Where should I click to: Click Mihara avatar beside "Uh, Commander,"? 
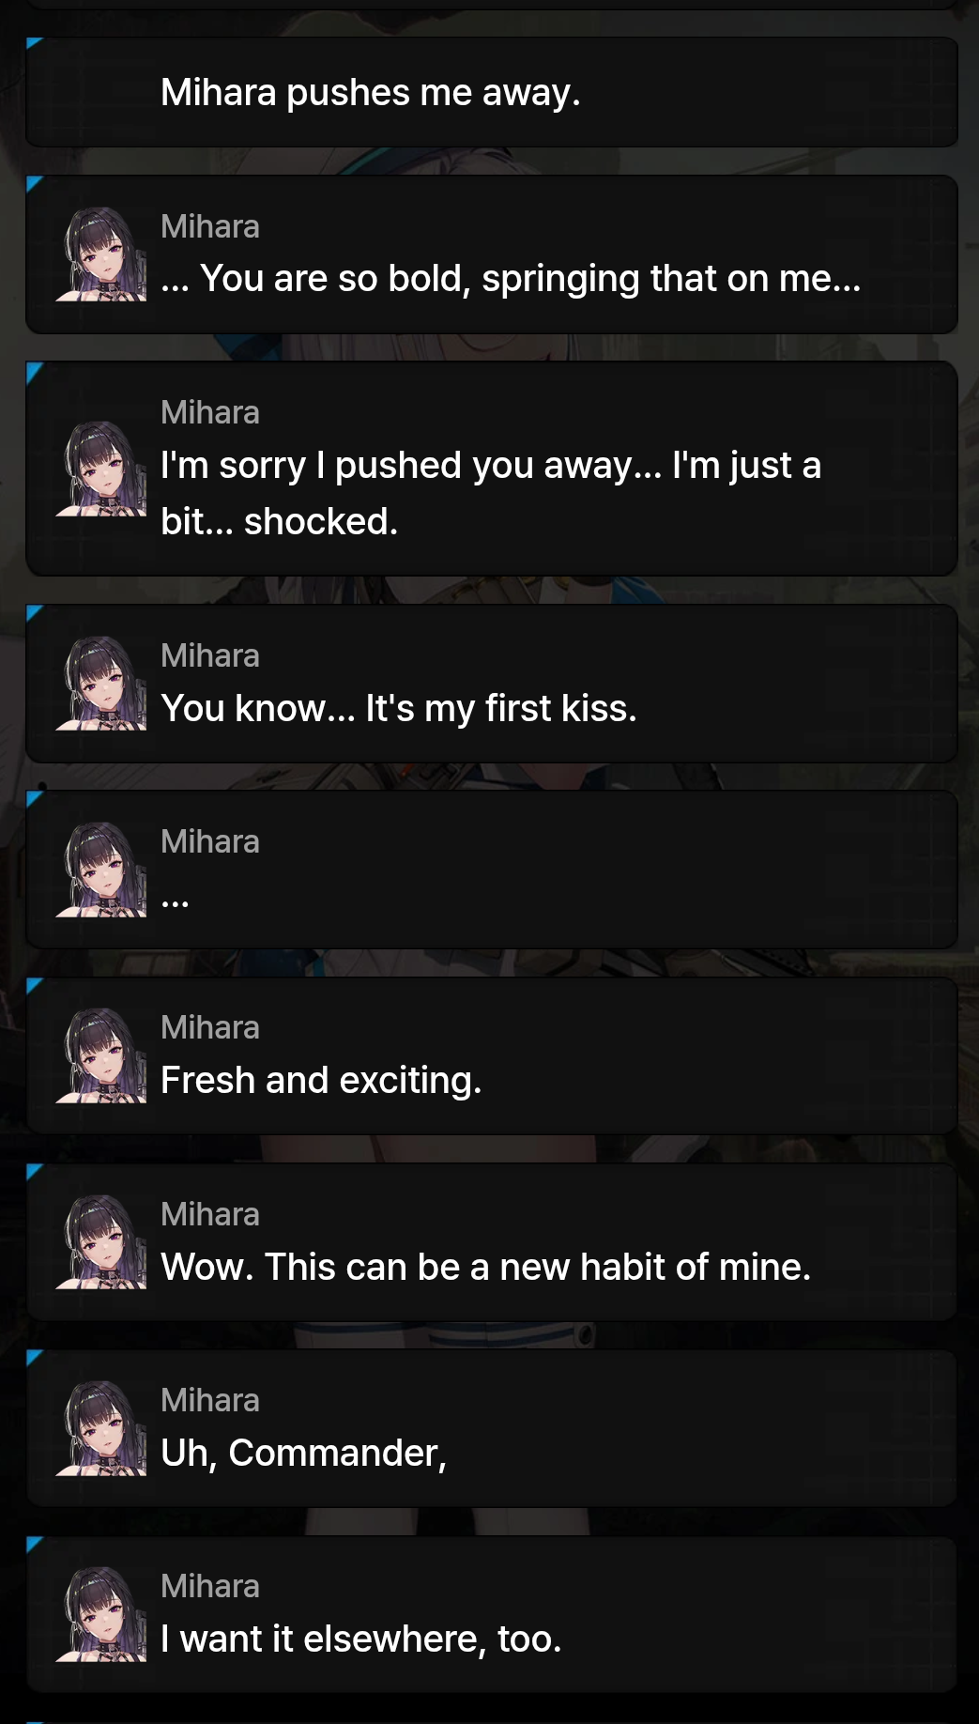click(101, 1428)
